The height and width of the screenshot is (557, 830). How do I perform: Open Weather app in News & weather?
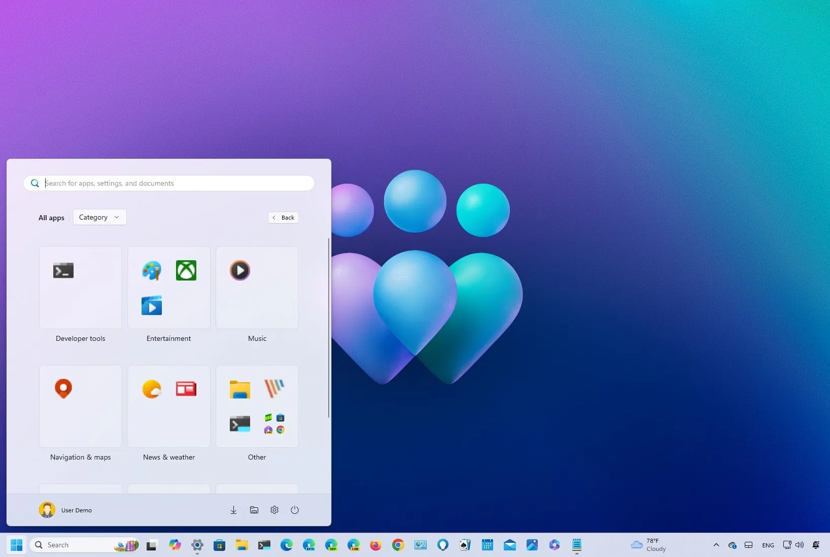(152, 389)
